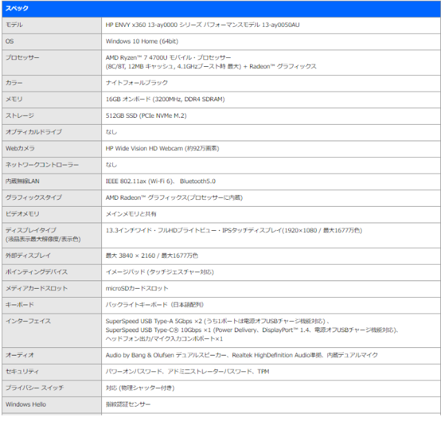Select the ストレージ row label
Screen dimensions: 441x441
pyautogui.click(x=20, y=116)
